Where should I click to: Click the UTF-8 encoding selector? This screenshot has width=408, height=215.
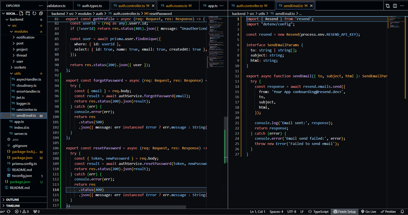291,212
